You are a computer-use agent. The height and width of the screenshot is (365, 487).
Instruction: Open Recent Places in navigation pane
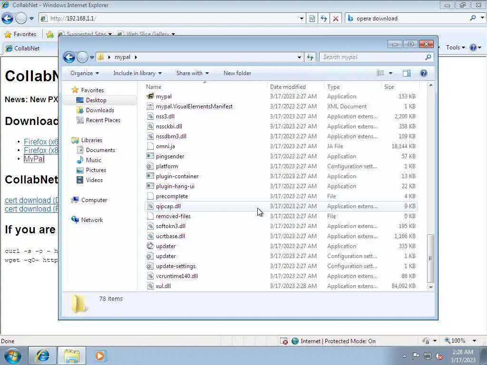pyautogui.click(x=103, y=120)
